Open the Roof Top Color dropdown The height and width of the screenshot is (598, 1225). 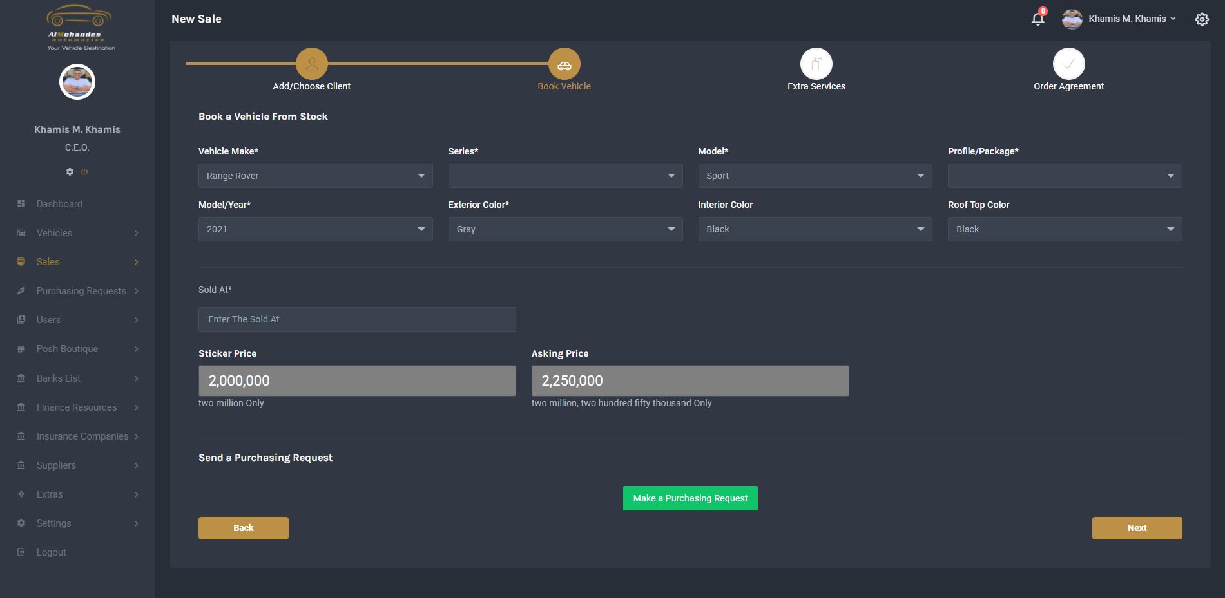(x=1065, y=229)
